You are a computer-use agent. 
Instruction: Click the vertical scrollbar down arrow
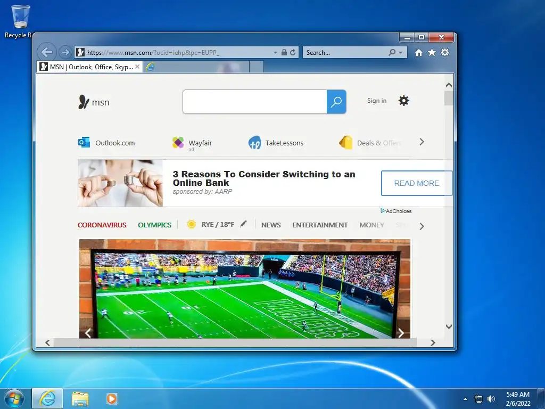(x=449, y=326)
